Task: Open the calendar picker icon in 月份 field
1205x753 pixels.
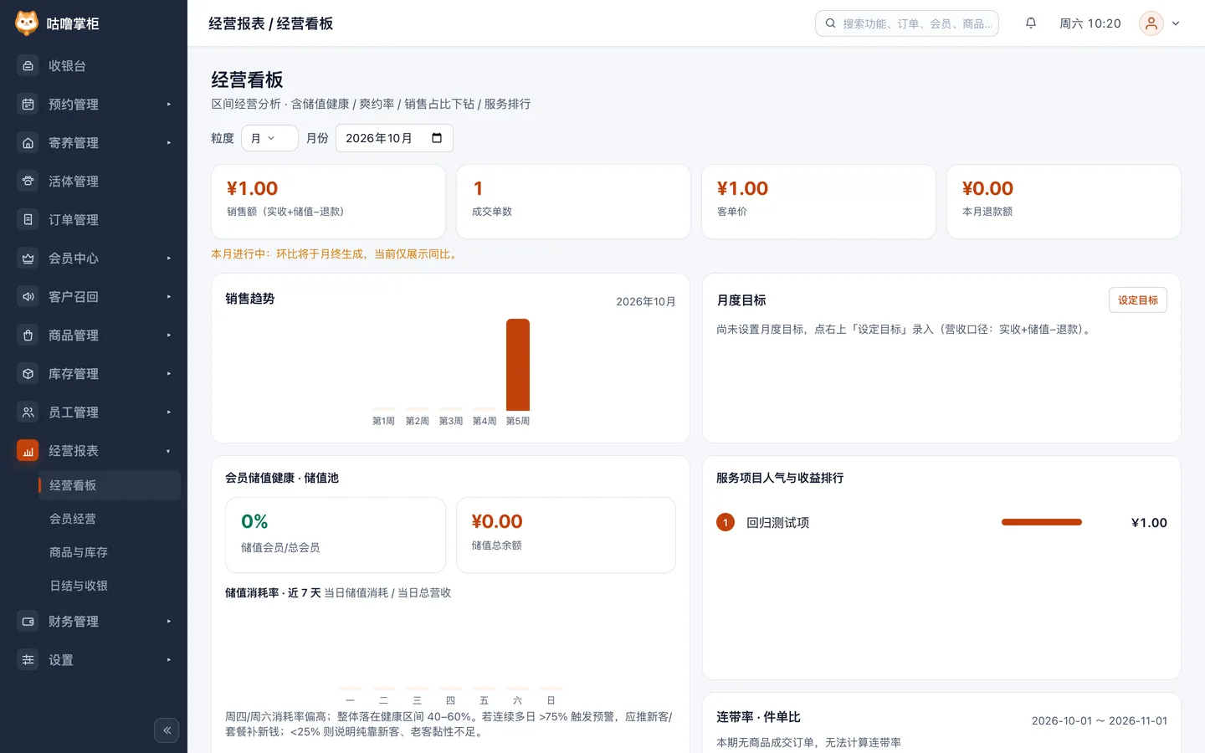Action: point(437,138)
